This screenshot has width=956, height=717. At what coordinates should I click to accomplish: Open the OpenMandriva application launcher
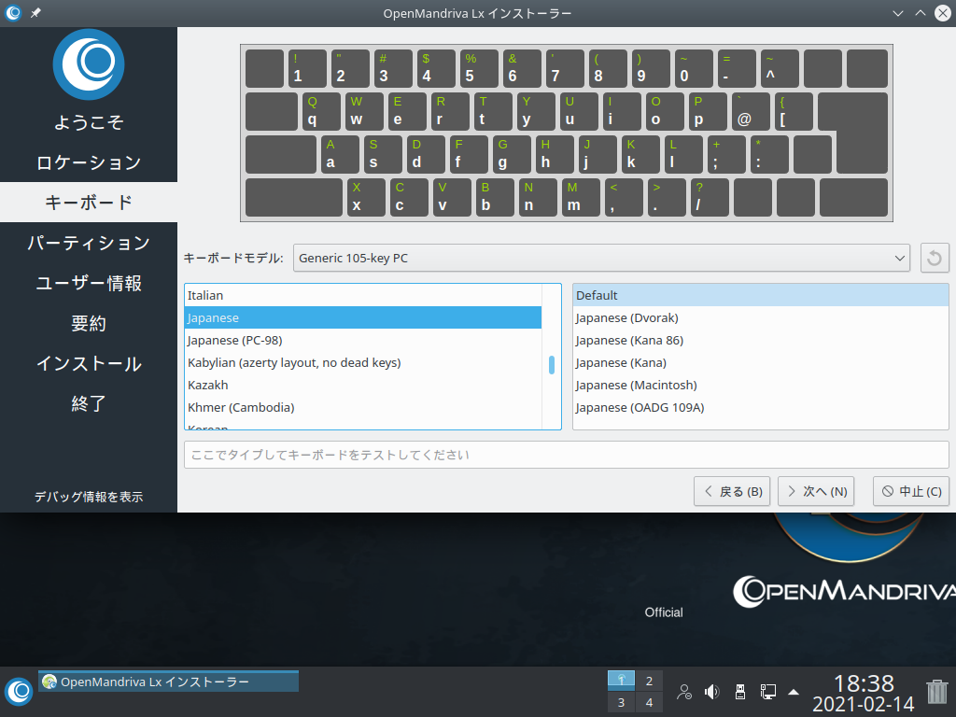tap(19, 692)
